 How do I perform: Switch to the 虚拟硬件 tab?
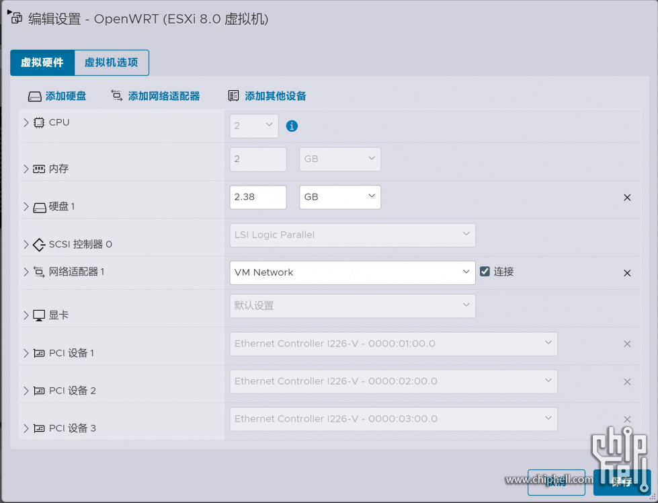[x=42, y=63]
